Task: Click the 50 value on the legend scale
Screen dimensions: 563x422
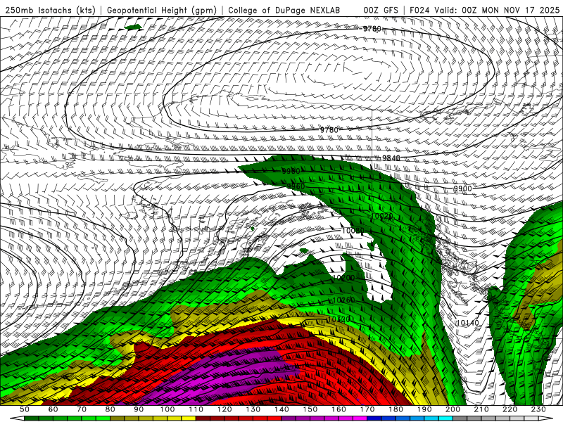Action: [24, 409]
